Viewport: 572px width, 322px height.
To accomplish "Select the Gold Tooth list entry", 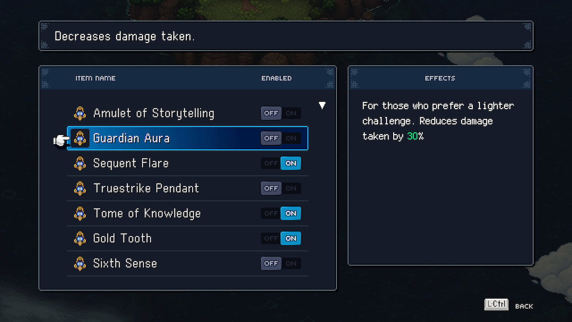I will tap(123, 238).
